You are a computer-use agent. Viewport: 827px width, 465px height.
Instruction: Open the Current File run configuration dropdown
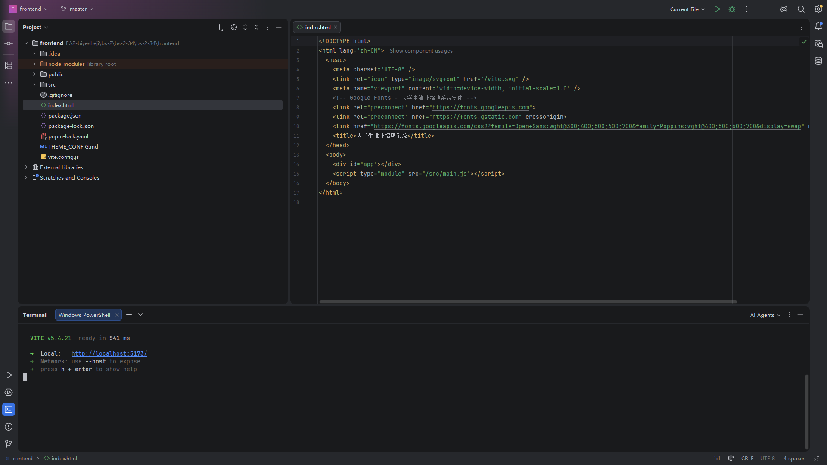click(687, 9)
